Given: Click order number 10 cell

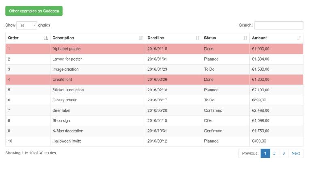Looking at the screenshot, I should click(28, 141).
